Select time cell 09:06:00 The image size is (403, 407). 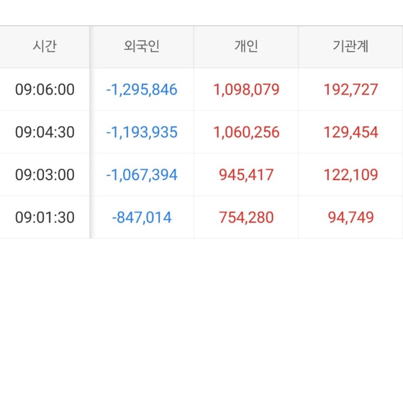point(44,90)
